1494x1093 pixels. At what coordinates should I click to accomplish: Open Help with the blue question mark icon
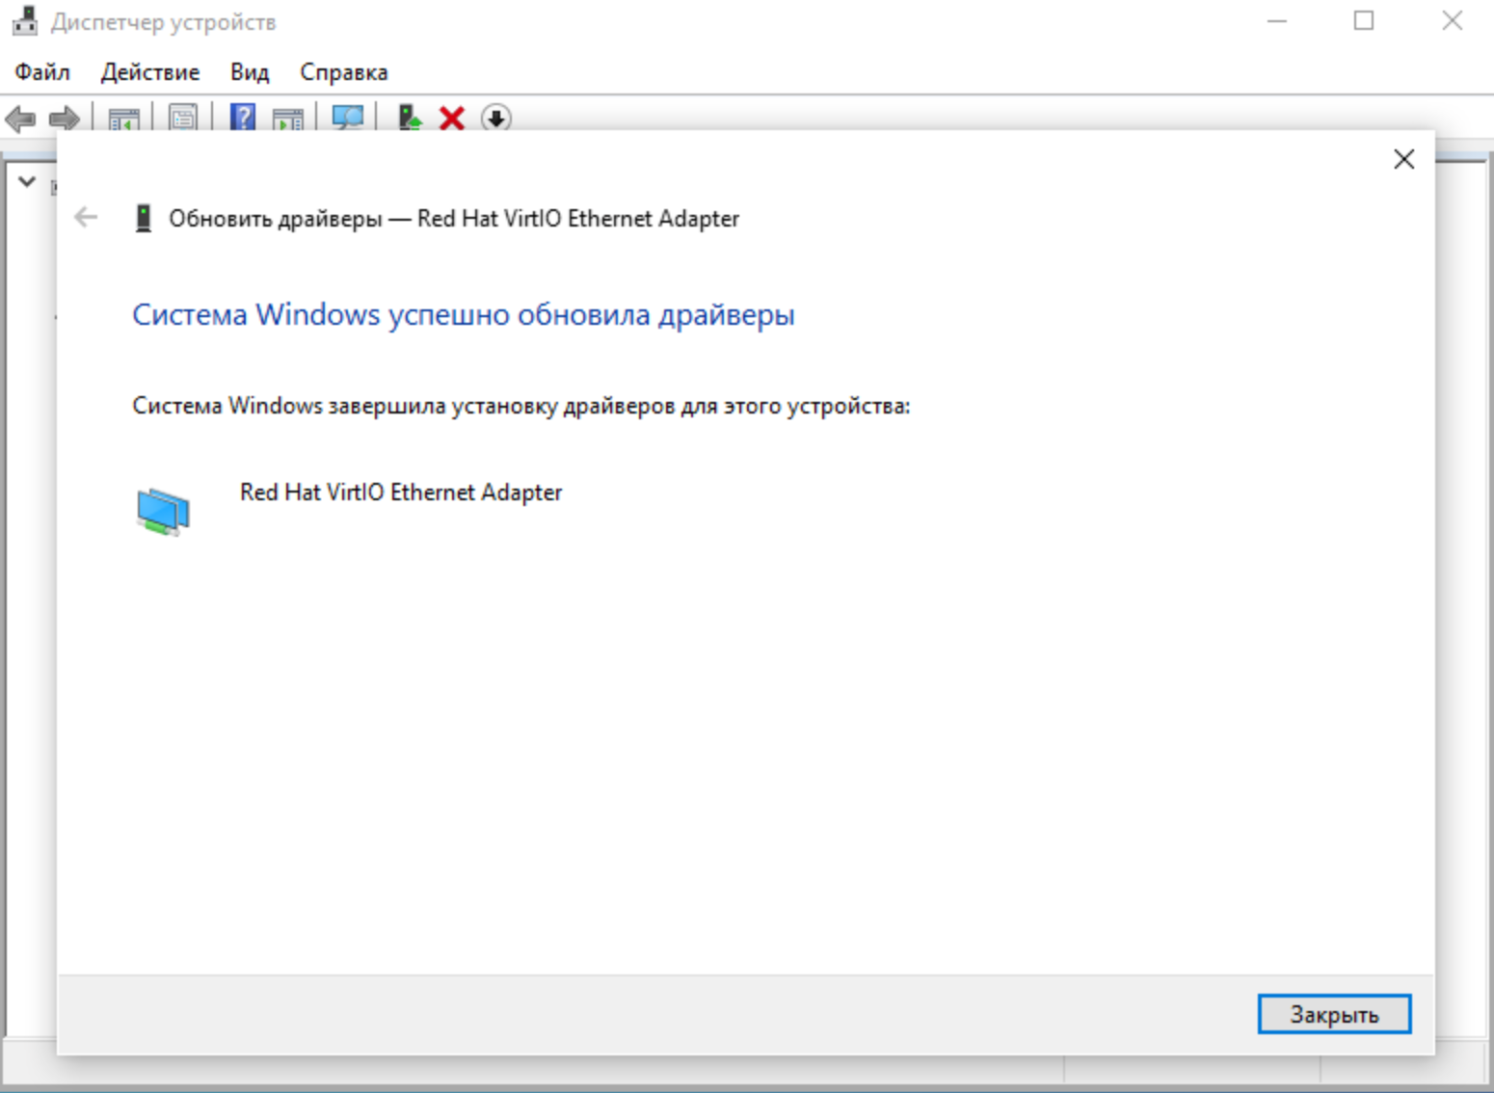point(243,118)
